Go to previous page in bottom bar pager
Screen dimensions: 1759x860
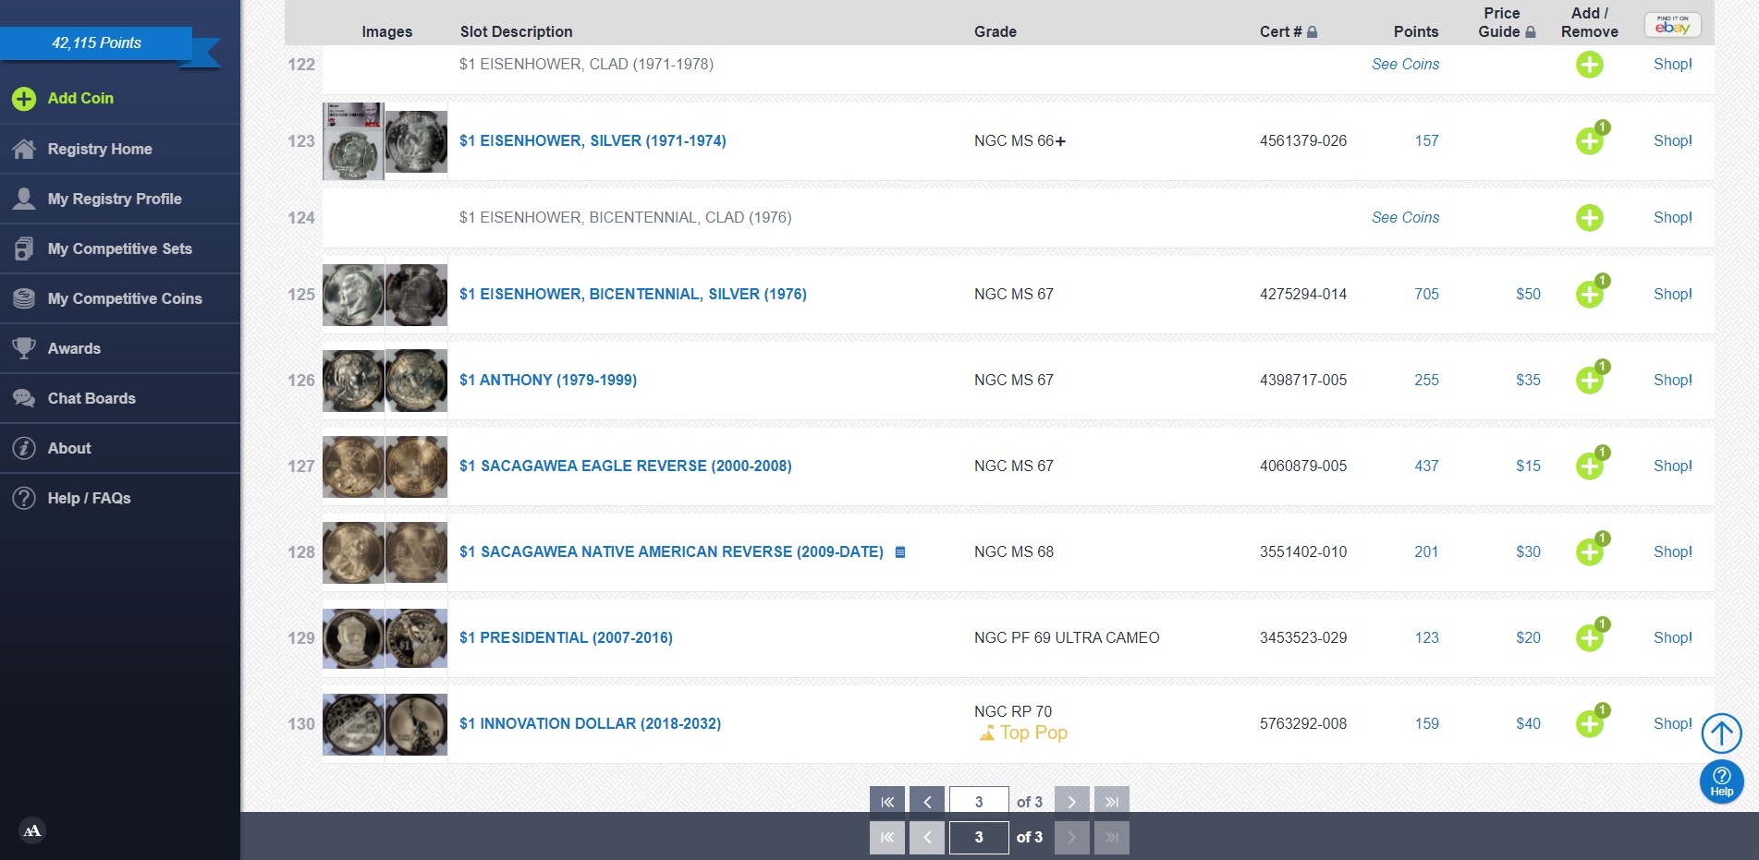tap(927, 838)
